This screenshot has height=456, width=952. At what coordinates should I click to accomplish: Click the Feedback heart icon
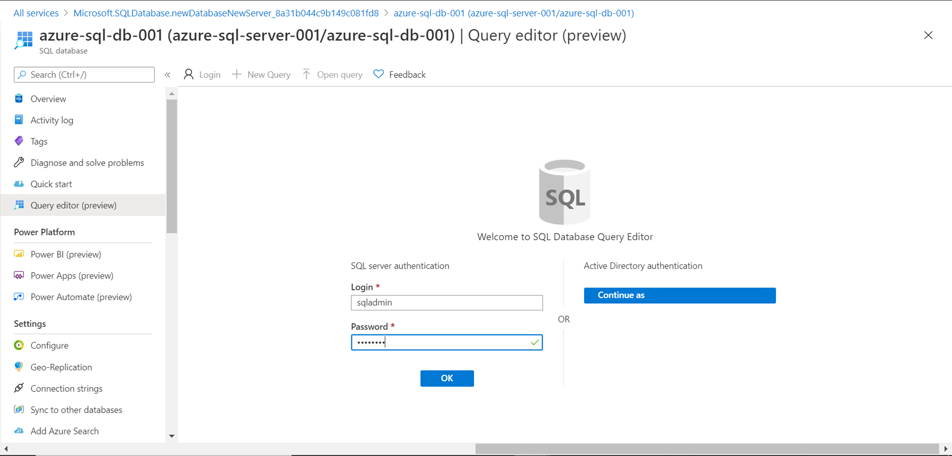(378, 74)
